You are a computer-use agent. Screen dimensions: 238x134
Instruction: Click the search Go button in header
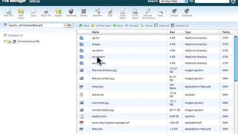(233, 1)
